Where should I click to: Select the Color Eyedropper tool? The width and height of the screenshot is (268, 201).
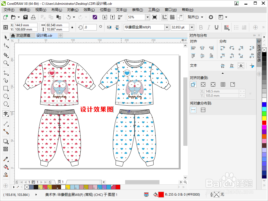[x=6, y=159]
